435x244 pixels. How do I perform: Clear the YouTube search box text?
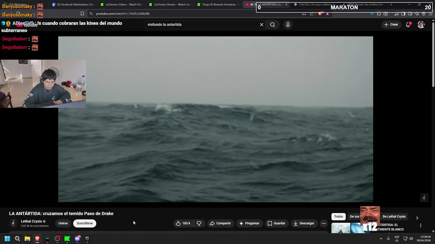click(262, 24)
